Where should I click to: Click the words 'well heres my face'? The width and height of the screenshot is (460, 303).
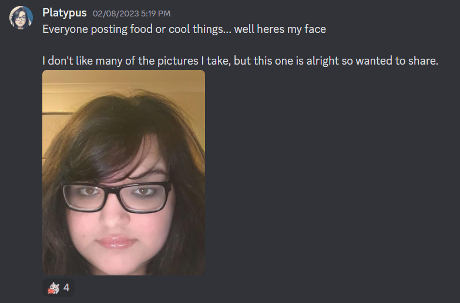(280, 29)
